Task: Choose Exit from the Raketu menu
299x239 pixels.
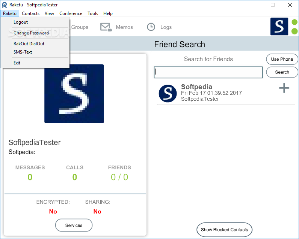Action: point(35,63)
